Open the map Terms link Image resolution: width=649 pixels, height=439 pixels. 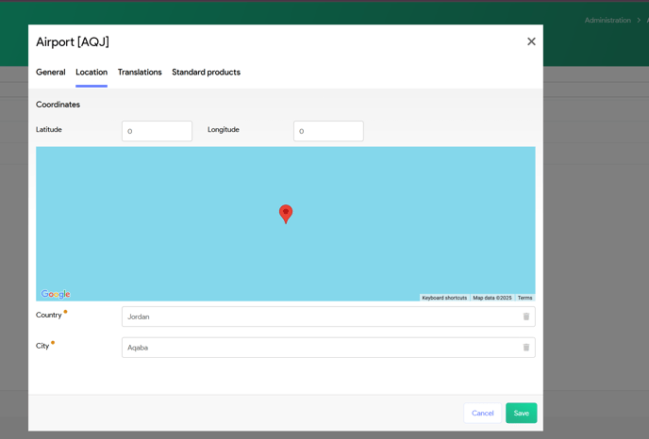tap(524, 298)
